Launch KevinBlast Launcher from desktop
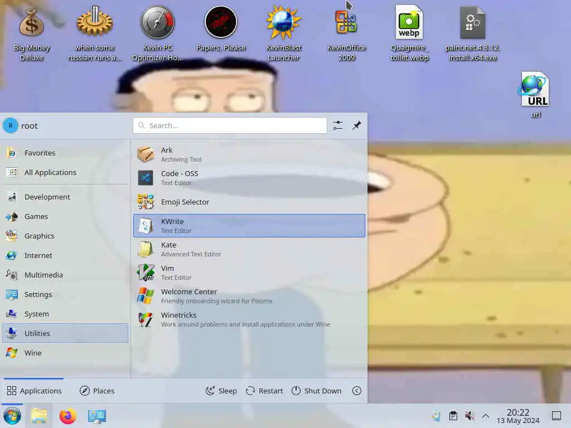The height and width of the screenshot is (428, 571). coord(283,34)
